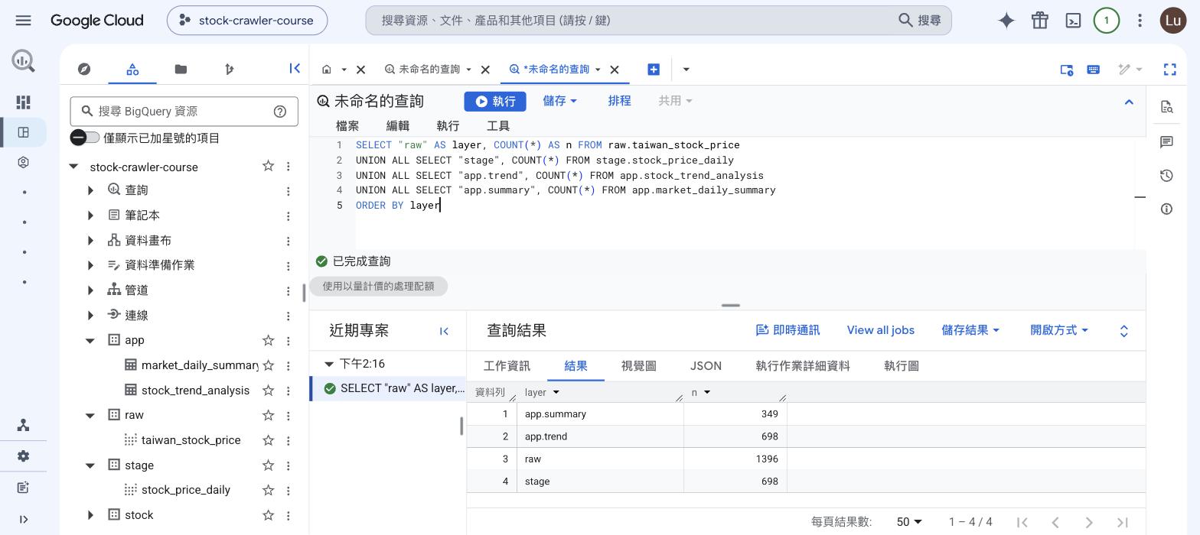
Task: Star the taiwan_stock_price table
Action: point(268,440)
